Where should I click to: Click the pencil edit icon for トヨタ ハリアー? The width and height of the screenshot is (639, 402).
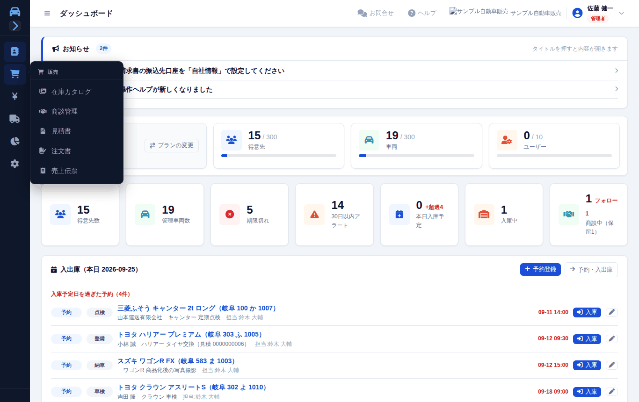tap(612, 338)
